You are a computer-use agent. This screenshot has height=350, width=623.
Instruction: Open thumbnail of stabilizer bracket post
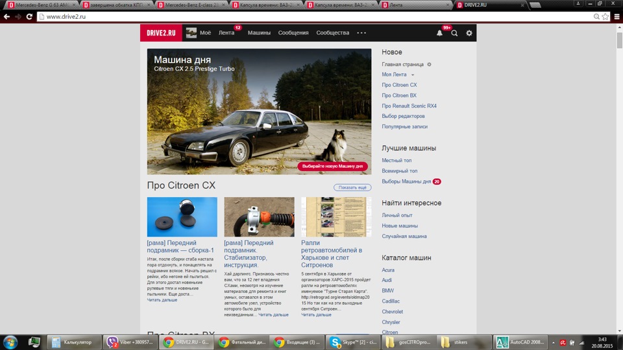(259, 216)
